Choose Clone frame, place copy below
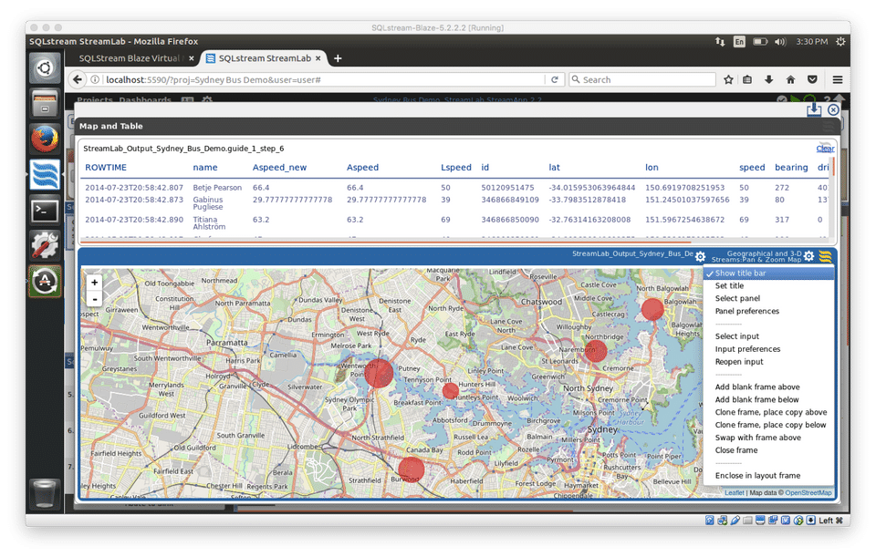The width and height of the screenshot is (876, 557). coord(770,426)
